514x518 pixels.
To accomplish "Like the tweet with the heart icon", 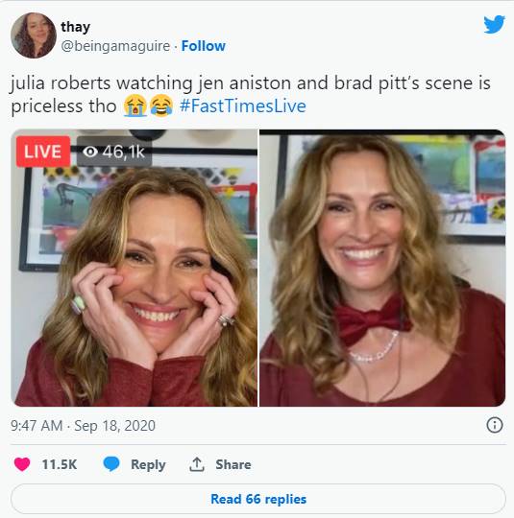I will pyautogui.click(x=22, y=464).
